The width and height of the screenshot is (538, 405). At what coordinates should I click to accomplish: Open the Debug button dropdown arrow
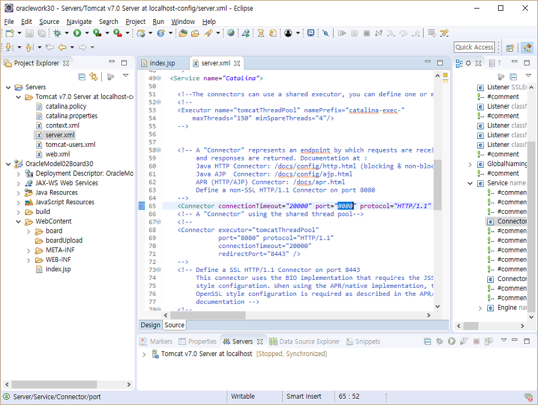click(x=67, y=33)
